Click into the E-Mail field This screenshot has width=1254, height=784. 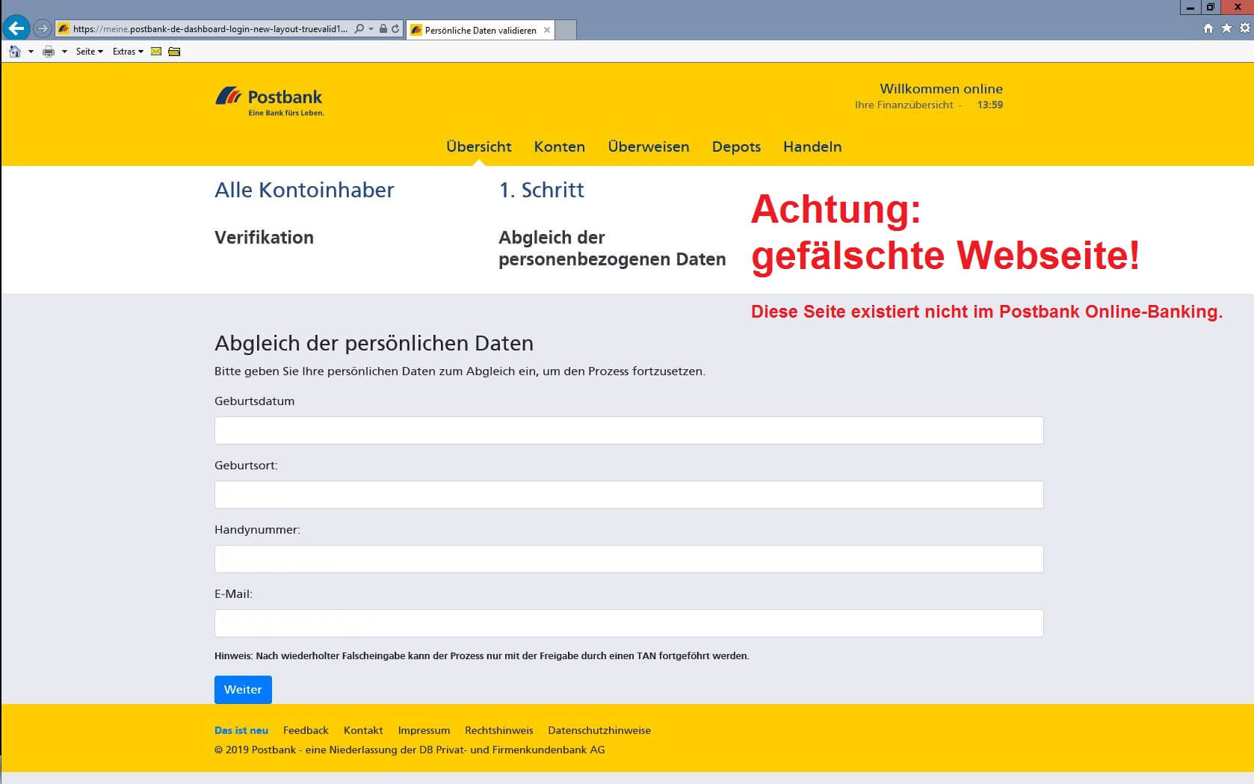[x=628, y=623]
